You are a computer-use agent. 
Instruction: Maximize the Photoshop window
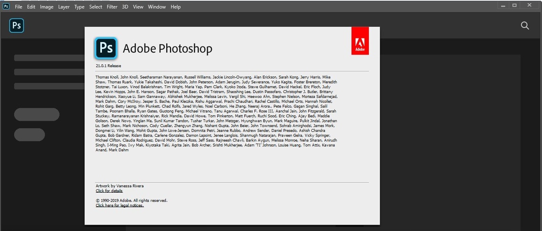(x=514, y=5)
